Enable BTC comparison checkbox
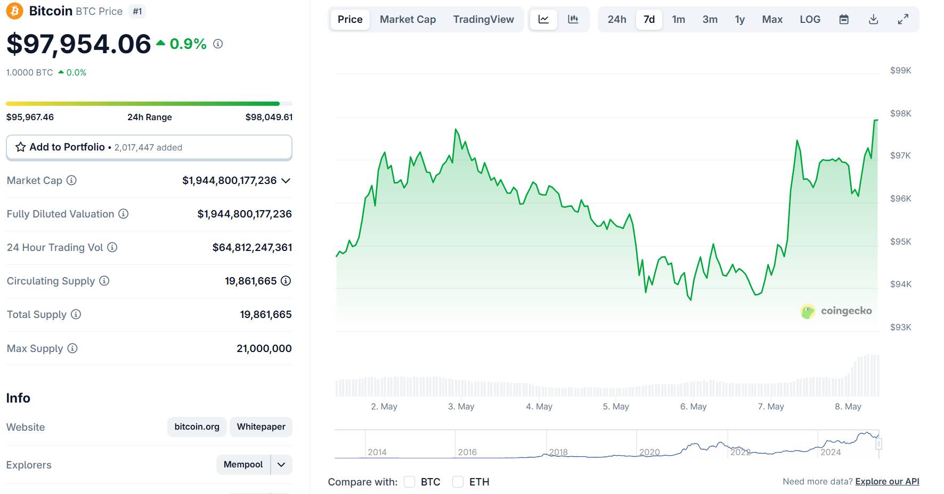The image size is (944, 494). 409,482
